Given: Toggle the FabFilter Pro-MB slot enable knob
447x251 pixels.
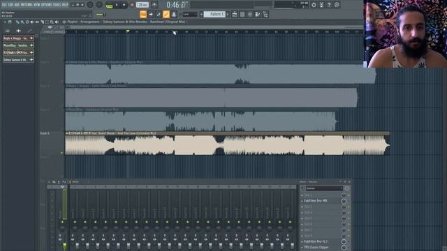Looking at the screenshot, I should (x=344, y=201).
